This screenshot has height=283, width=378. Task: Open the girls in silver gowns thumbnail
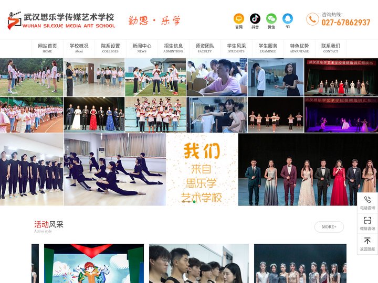300,264
